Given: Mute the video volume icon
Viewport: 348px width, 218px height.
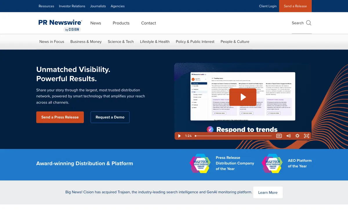Looking at the screenshot, I should tap(288, 136).
